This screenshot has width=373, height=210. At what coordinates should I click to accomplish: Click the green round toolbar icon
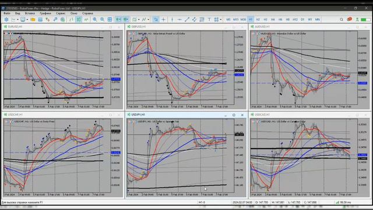(62, 19)
